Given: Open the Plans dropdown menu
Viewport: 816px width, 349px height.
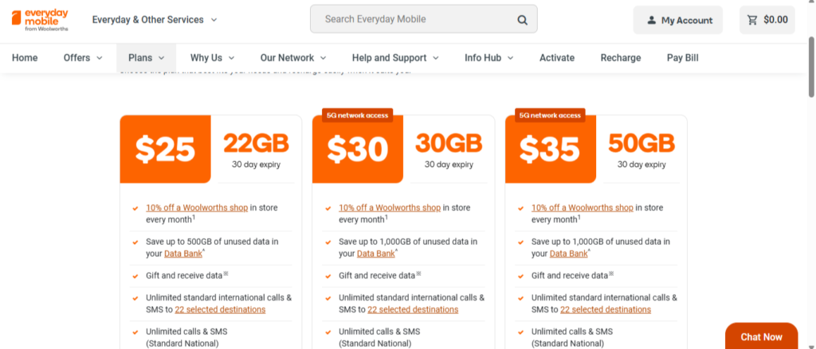Looking at the screenshot, I should tap(146, 58).
